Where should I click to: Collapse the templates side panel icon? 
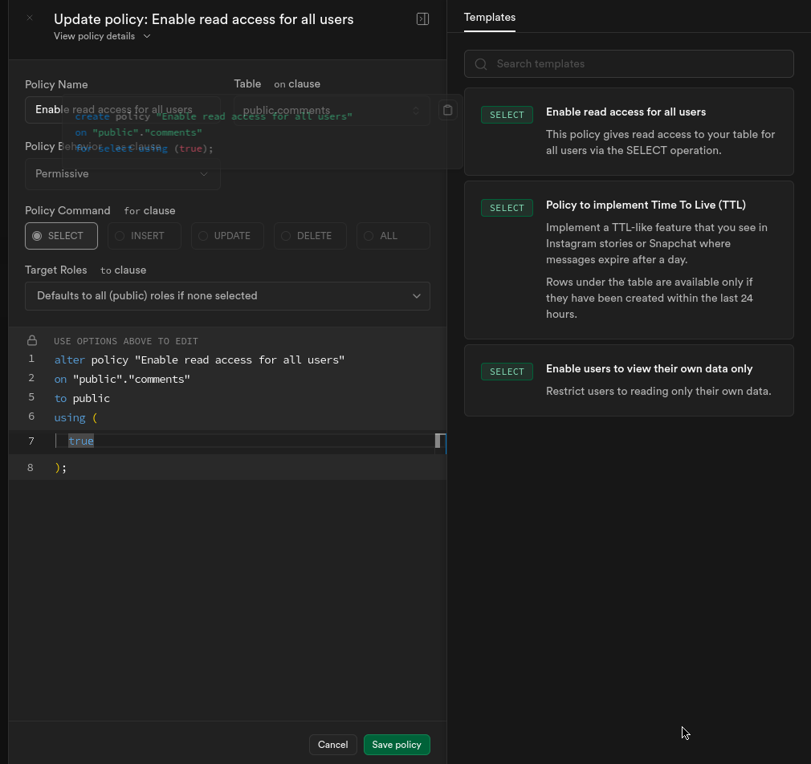pos(422,19)
